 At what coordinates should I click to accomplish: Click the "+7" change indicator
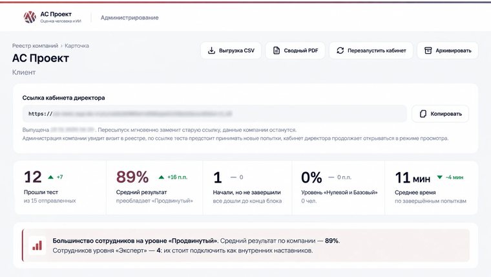click(60, 177)
